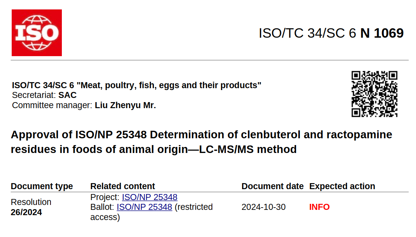Click the committee title Meat, poultry, fish line
Image resolution: width=416 pixels, height=237 pixels.
pyautogui.click(x=137, y=85)
